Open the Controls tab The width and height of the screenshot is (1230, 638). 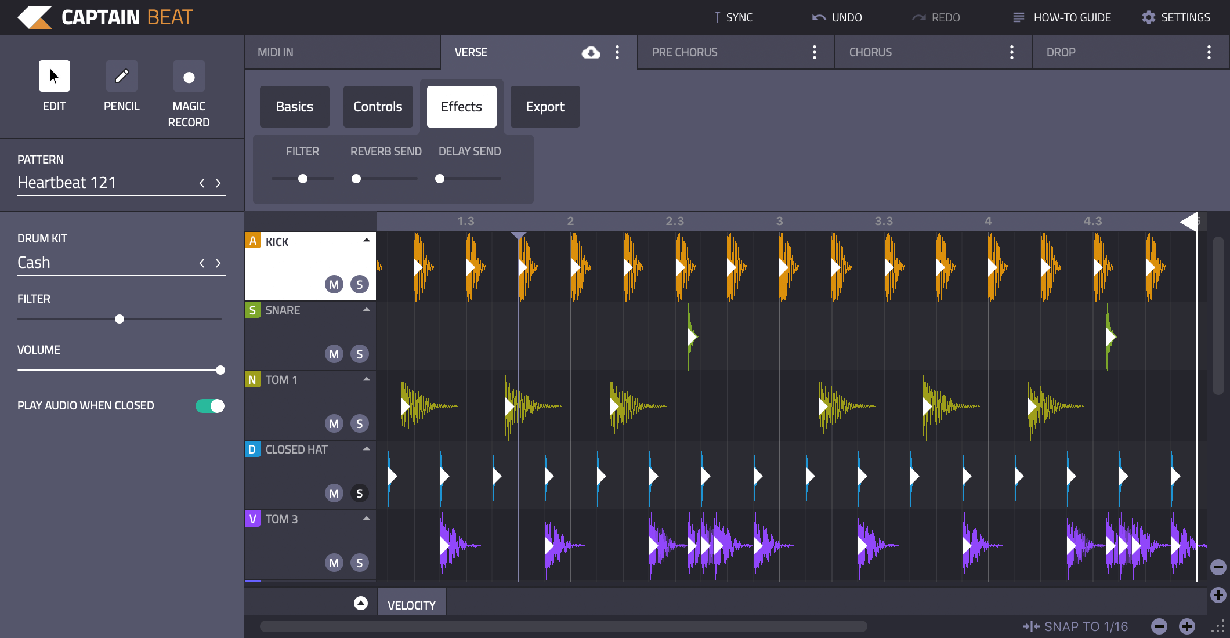tap(378, 106)
